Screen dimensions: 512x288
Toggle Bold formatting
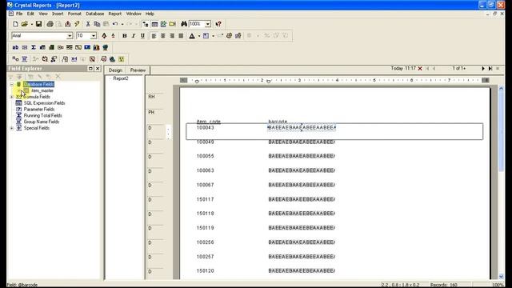[125, 35]
